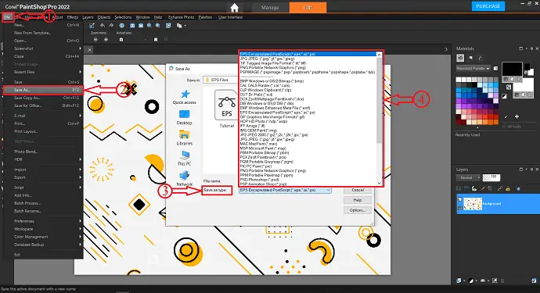Toggle the All tools checkbox
This screenshot has width=540, height=293.
(504, 127)
